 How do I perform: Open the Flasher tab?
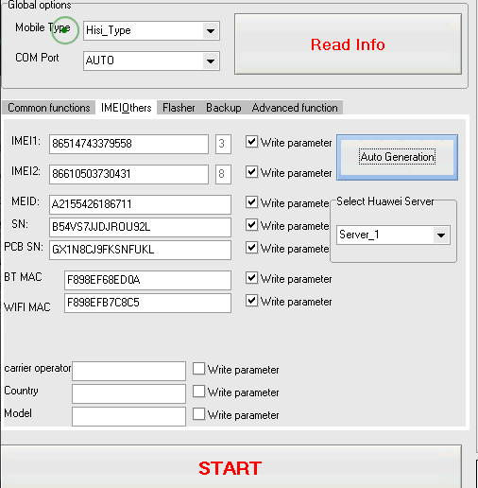tap(179, 108)
